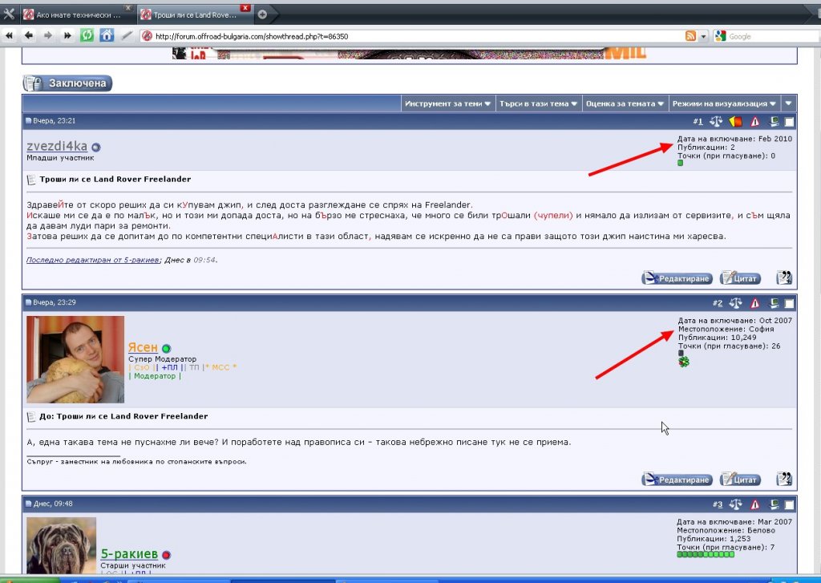Click 'Цитат' quote button on post #2
This screenshot has width=821, height=583.
[x=740, y=480]
